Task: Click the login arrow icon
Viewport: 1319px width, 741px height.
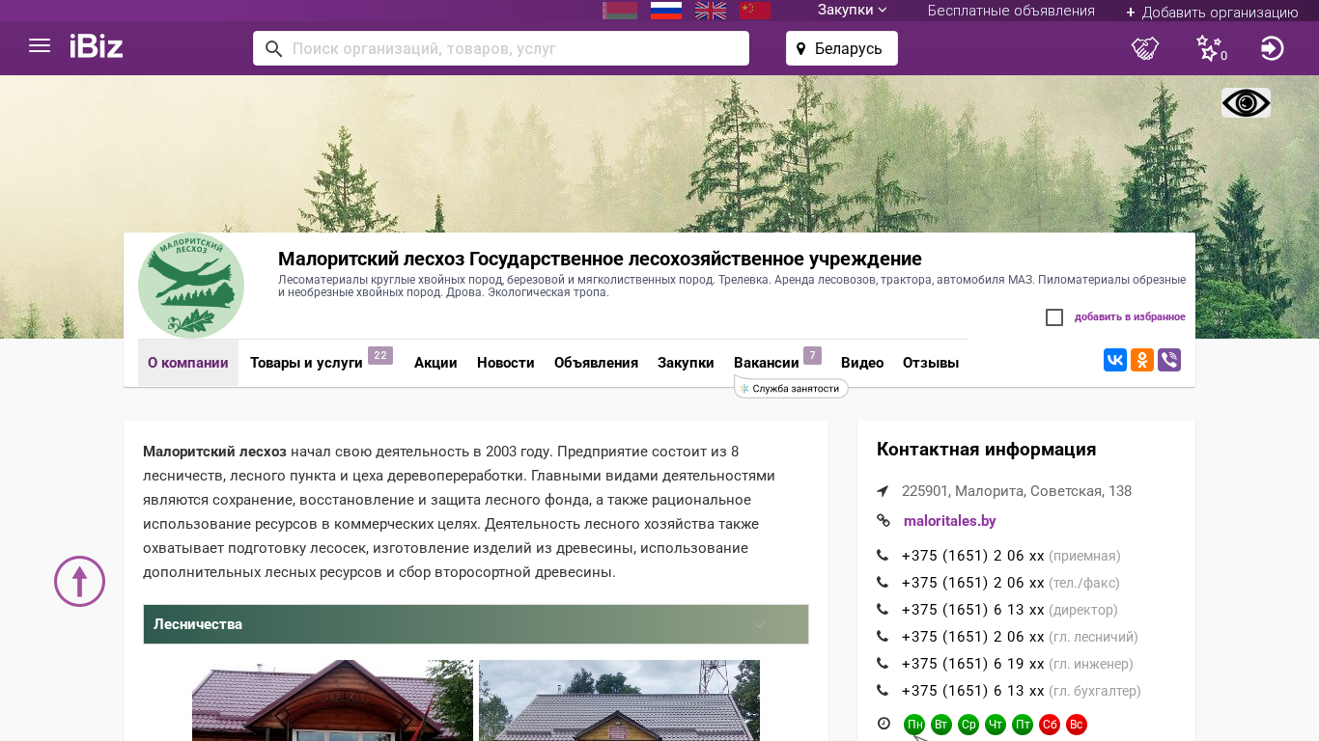Action: 1273,48
